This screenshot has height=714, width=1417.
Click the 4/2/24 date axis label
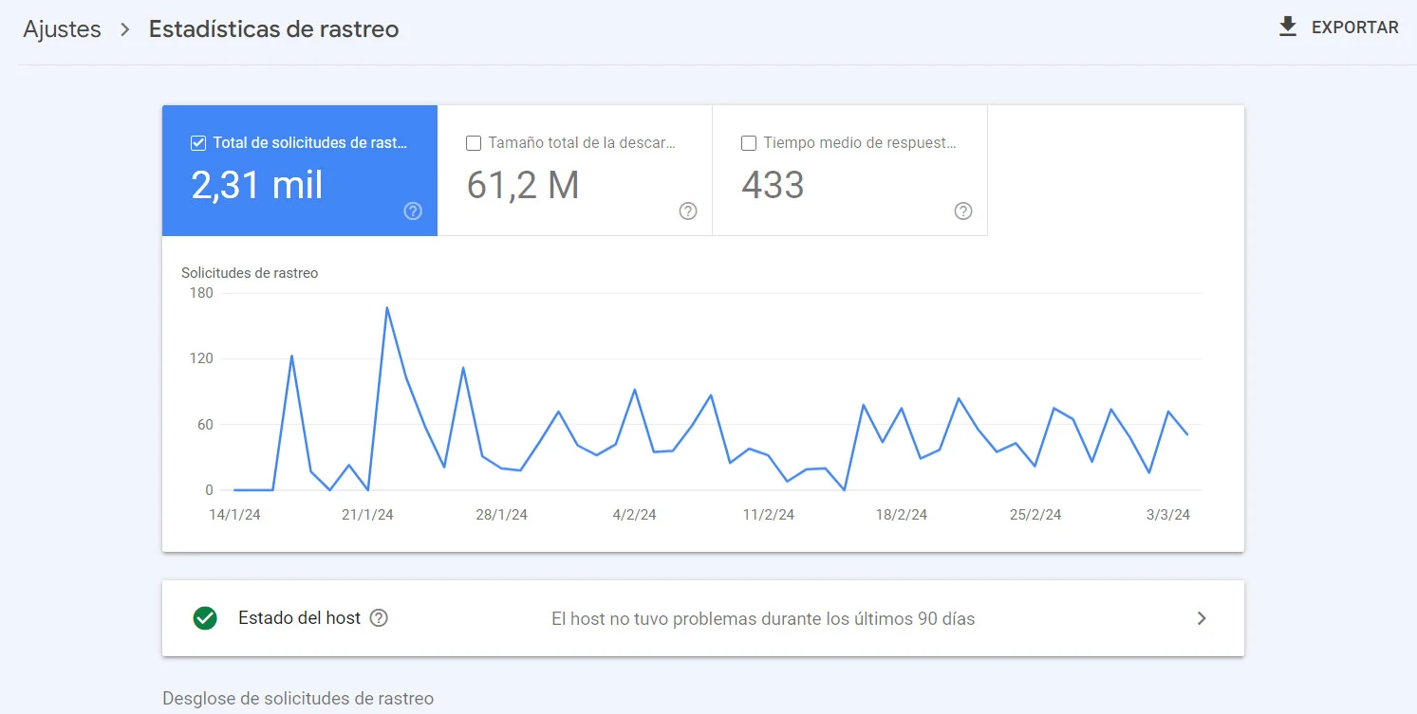(634, 515)
